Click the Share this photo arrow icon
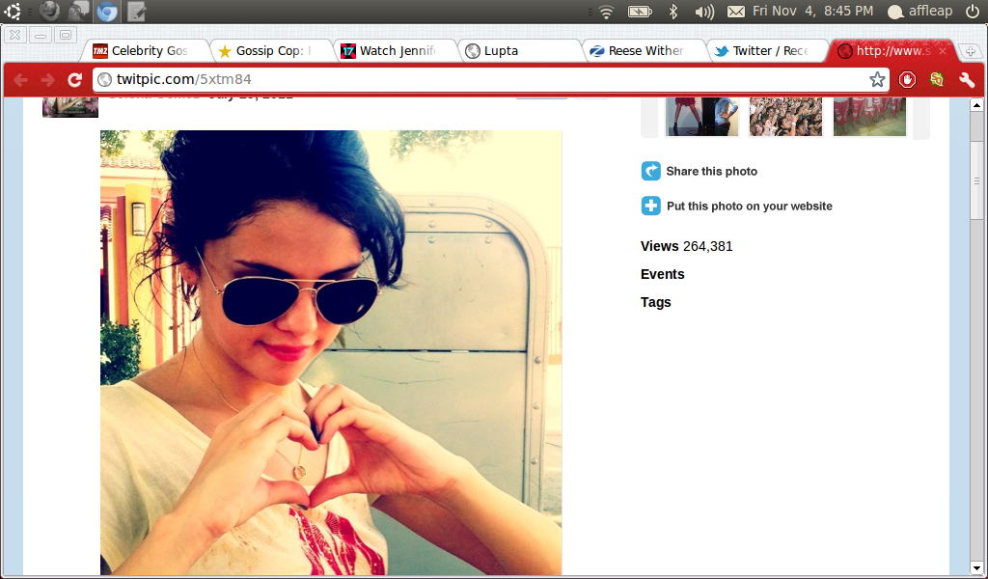 click(x=651, y=171)
